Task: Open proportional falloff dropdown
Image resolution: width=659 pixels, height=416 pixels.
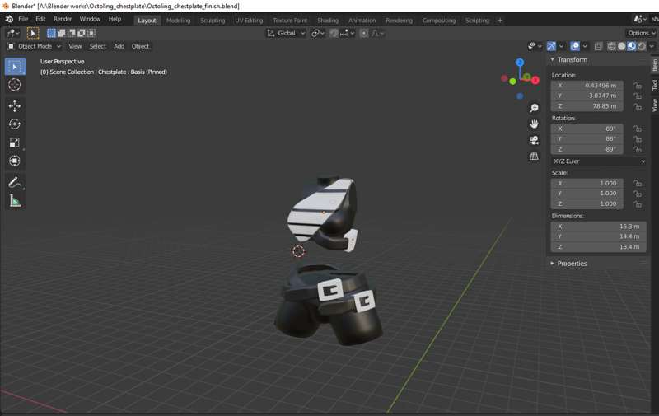Action: click(x=378, y=33)
